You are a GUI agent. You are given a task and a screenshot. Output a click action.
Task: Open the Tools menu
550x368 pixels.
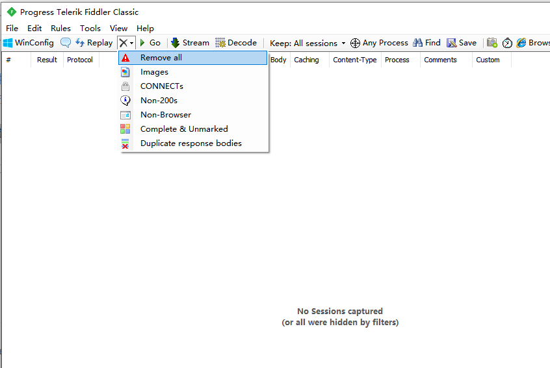click(x=90, y=29)
